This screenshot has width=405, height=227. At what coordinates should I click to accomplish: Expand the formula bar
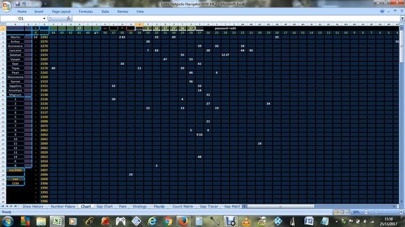[402, 18]
